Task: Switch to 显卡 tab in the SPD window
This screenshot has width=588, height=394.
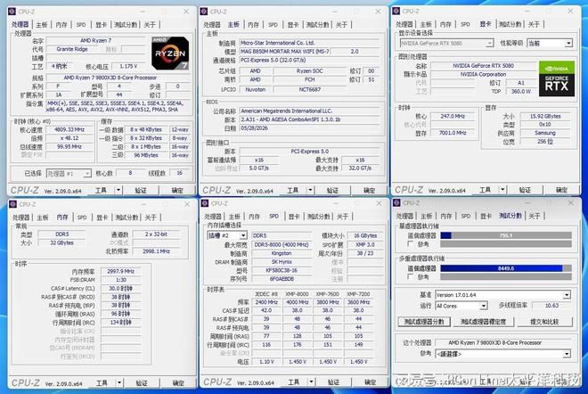Action: tap(293, 217)
